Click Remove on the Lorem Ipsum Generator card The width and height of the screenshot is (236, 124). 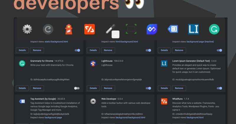[179, 88]
